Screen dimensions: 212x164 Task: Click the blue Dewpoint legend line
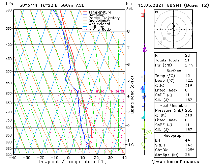(x=85, y=15)
